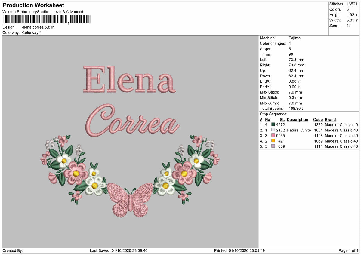Click the yellow swatch for code 1069
This screenshot has width=361, height=255.
click(273, 141)
